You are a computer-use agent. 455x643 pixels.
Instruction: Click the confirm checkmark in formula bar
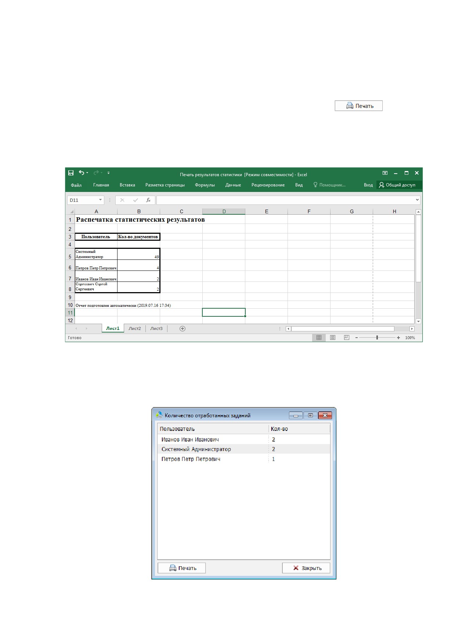point(136,200)
